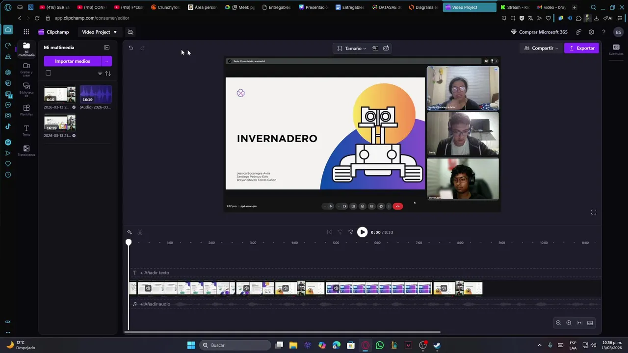Rewind 5 seconds

pyautogui.click(x=340, y=232)
